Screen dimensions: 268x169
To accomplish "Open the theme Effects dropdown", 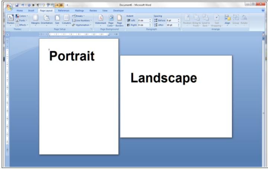I will point(22,25).
